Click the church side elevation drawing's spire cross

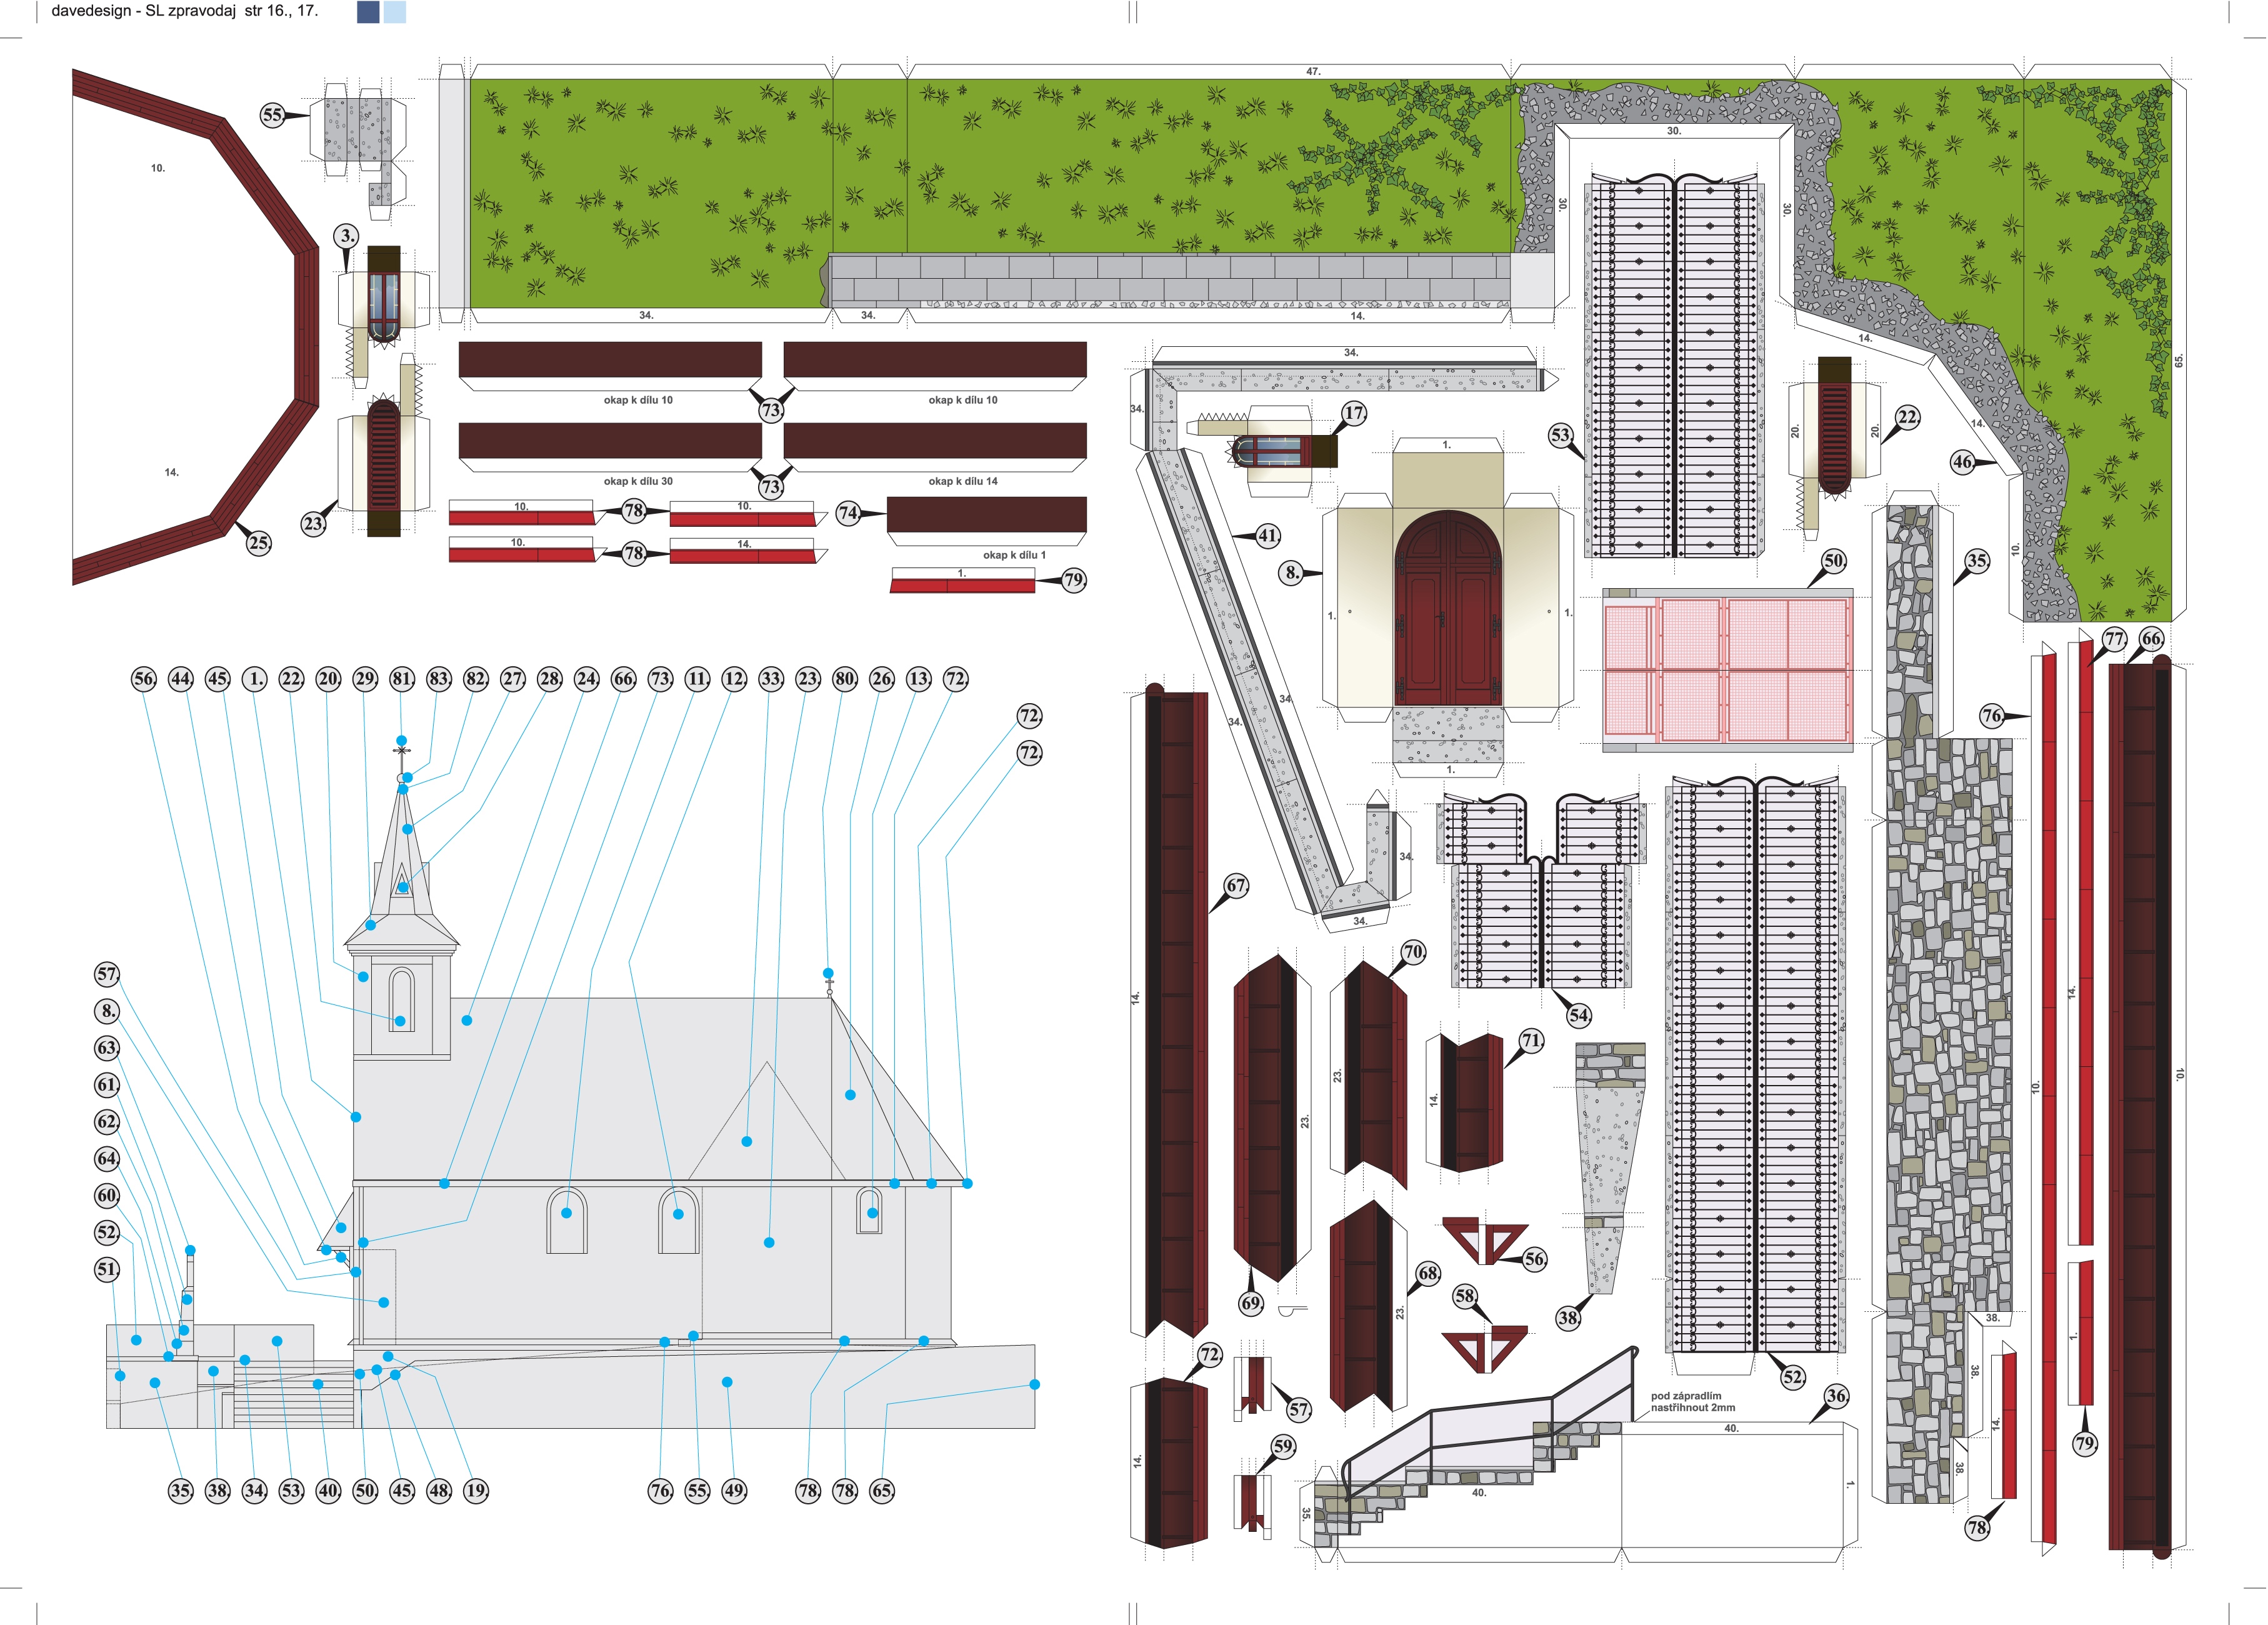tap(402, 750)
